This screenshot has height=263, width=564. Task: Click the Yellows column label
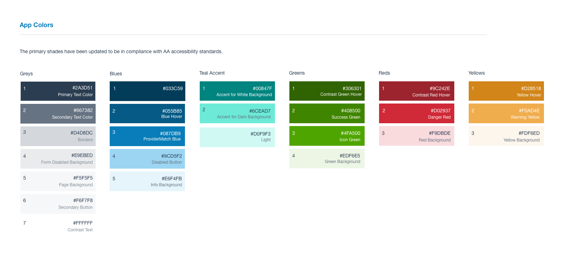476,73
